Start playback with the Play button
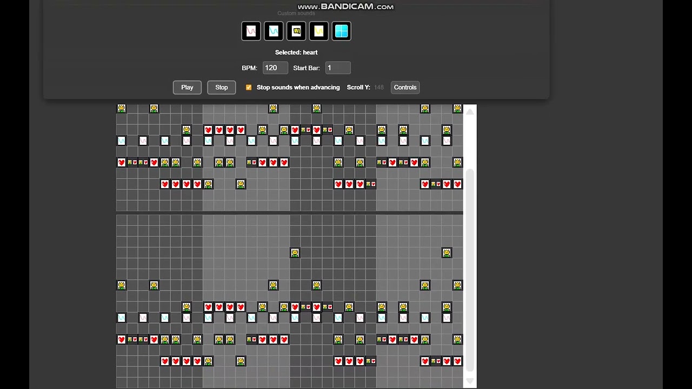This screenshot has height=389, width=692. [187, 88]
